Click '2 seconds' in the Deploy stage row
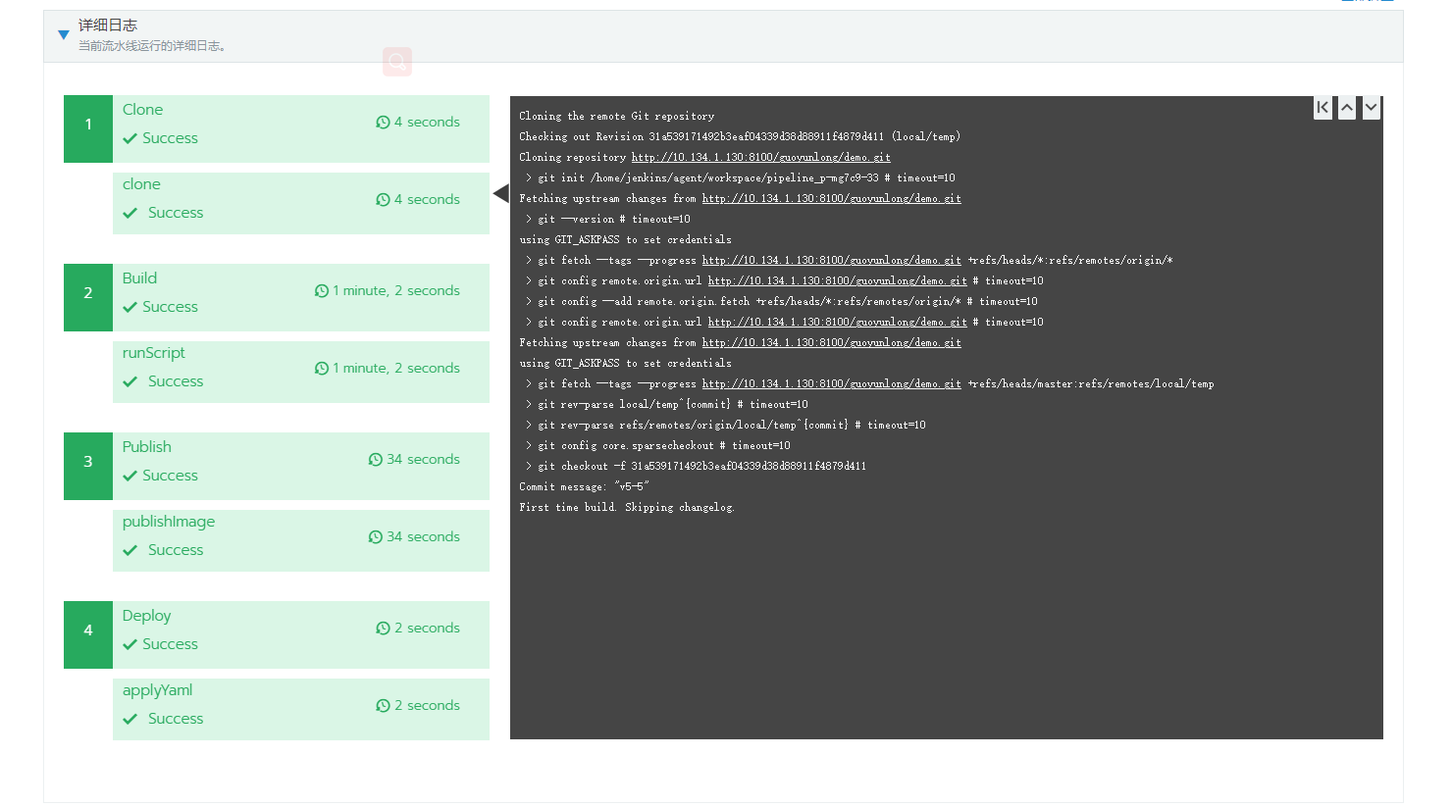 coord(427,629)
